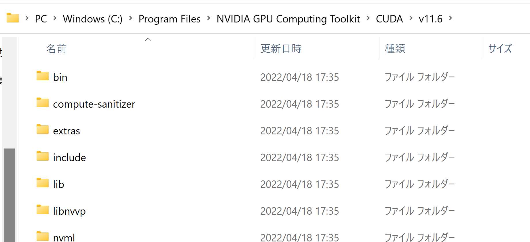Sort by the 更新日時 column header
Image resolution: width=530 pixels, height=242 pixels.
[281, 49]
